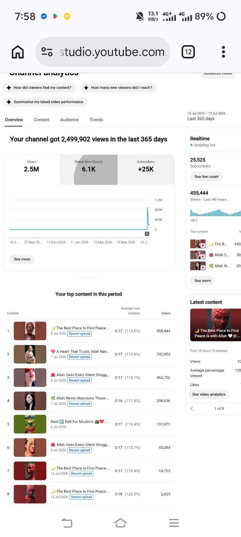The height and width of the screenshot is (537, 241).
Task: Open 'Allah Never Abandons Those' title
Action: [x=80, y=398]
